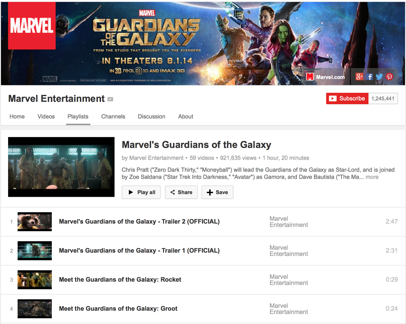Click the uploader name on the Groot row
This screenshot has height=324, width=406.
289,309
